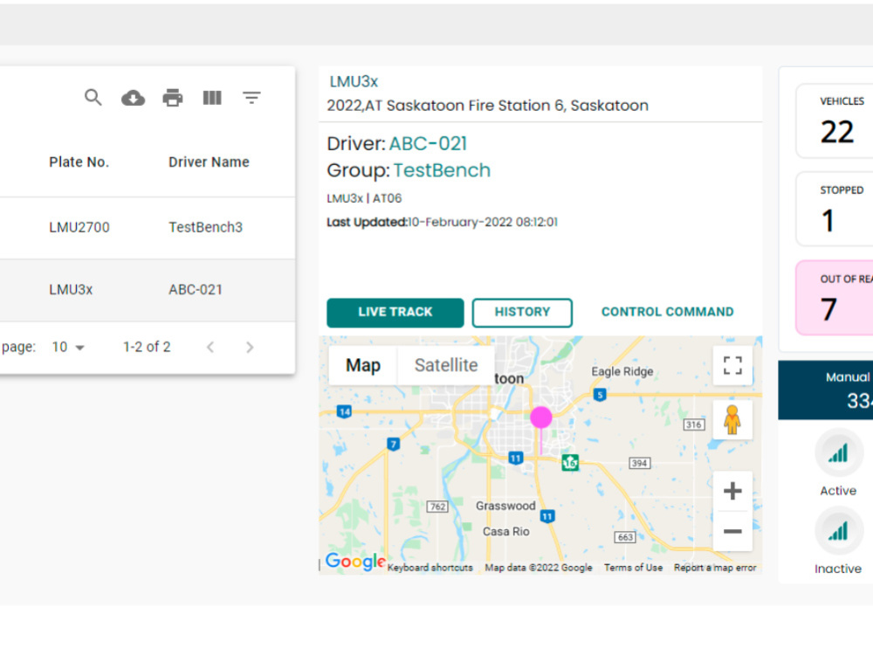This screenshot has width=873, height=655.
Task: Click the Inactive signal icon
Action: point(838,531)
